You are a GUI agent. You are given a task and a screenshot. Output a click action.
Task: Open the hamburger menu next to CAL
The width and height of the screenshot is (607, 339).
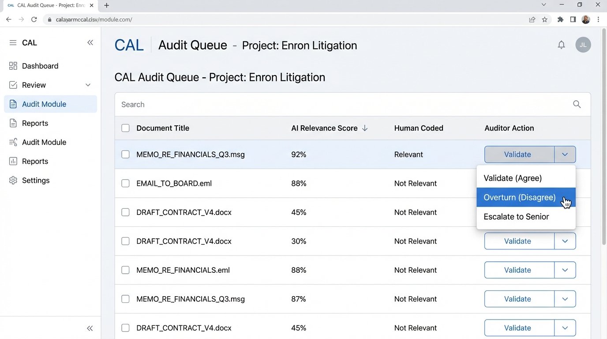coord(13,43)
